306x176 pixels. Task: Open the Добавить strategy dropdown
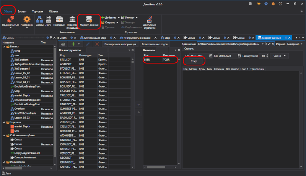point(119,18)
